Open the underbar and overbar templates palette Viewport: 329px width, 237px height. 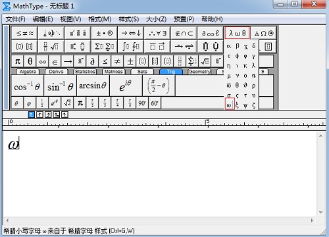point(157,46)
